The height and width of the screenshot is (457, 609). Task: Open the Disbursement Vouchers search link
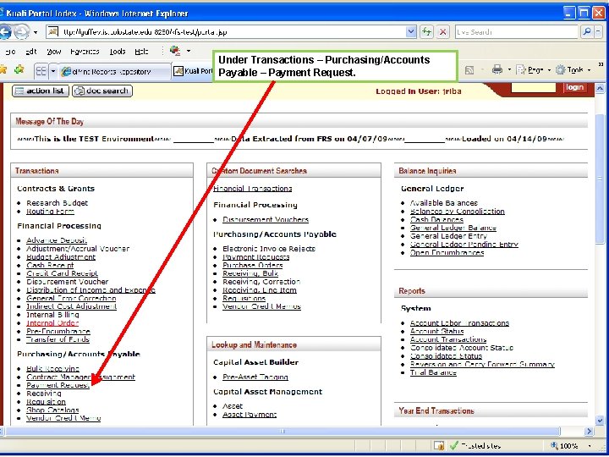(266, 219)
